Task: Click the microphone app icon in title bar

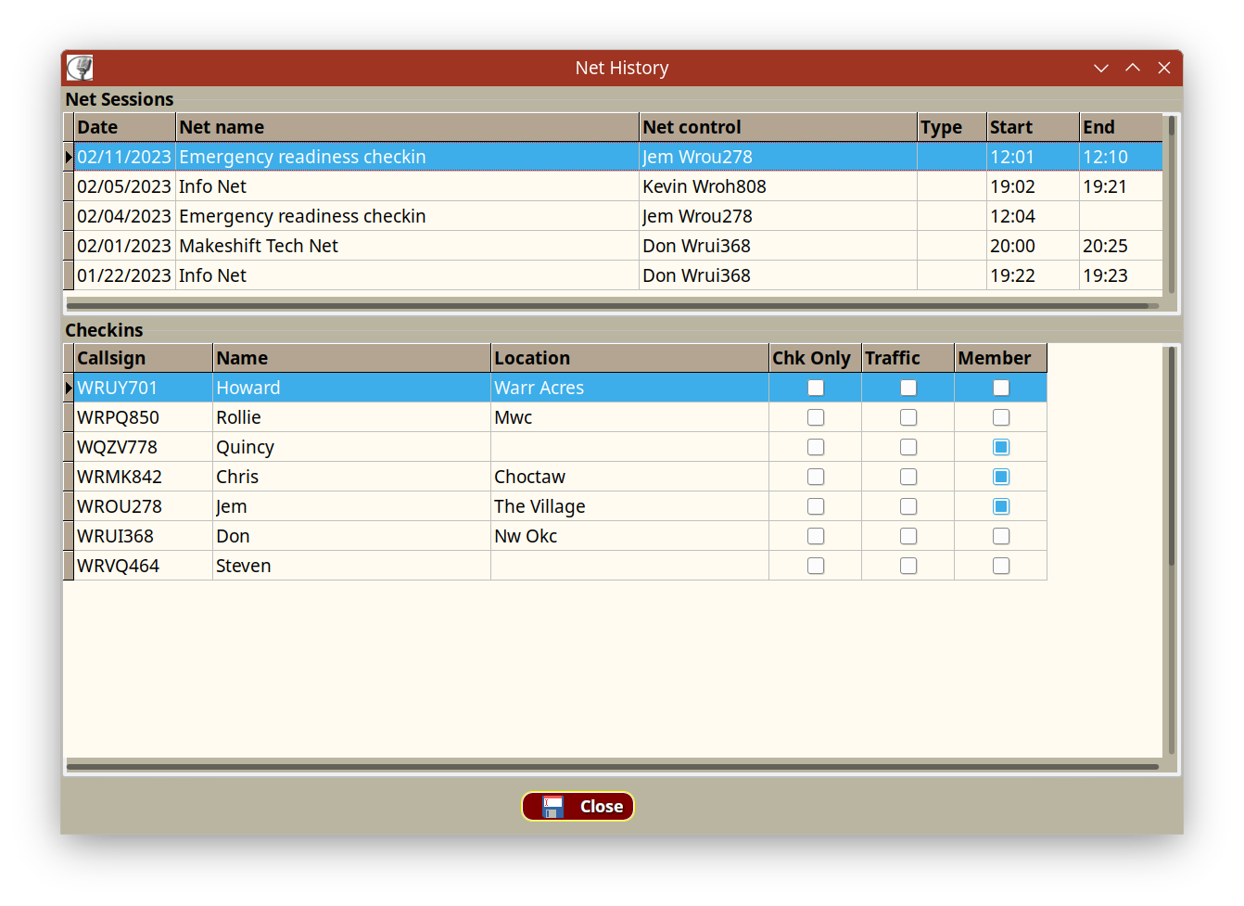Action: 80,68
